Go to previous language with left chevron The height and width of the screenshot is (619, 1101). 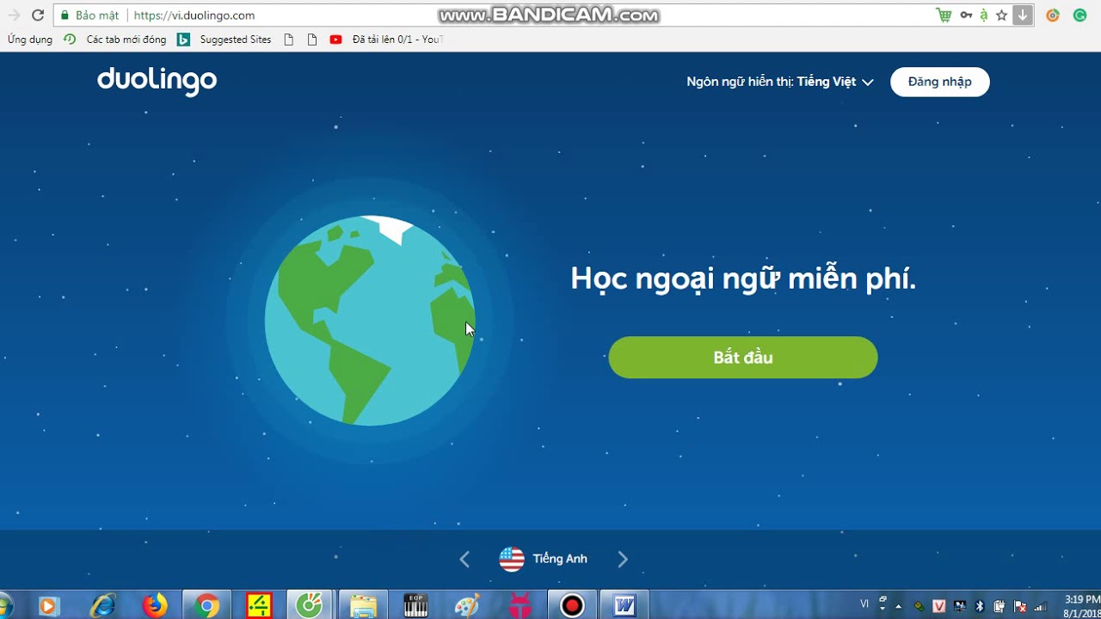pos(464,560)
